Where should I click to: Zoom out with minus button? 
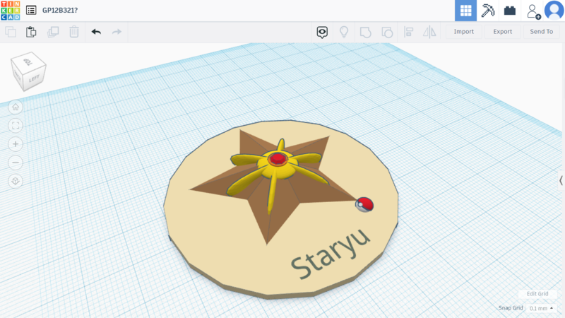pyautogui.click(x=16, y=163)
